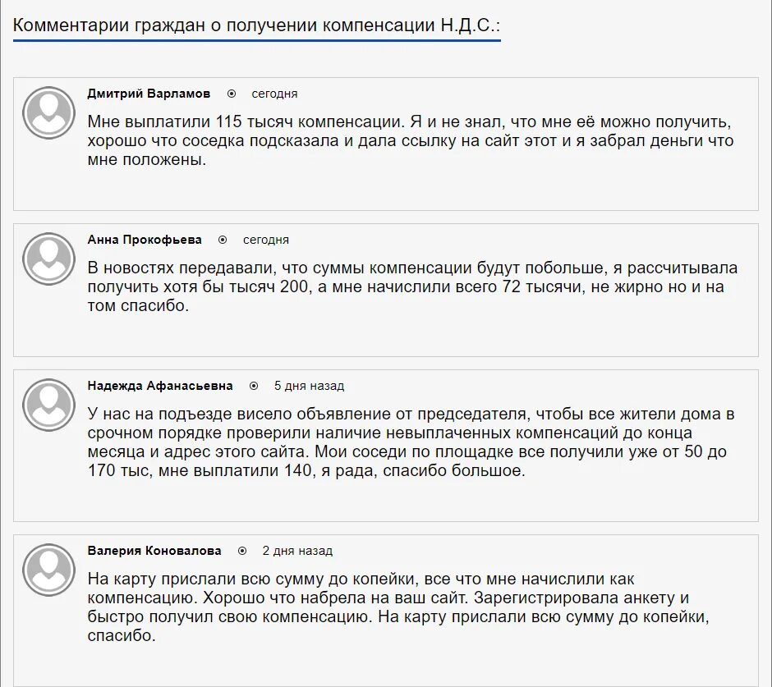Click the comment text mentioning 72 тысячи
Screen dimensions: 772x687
(412, 287)
